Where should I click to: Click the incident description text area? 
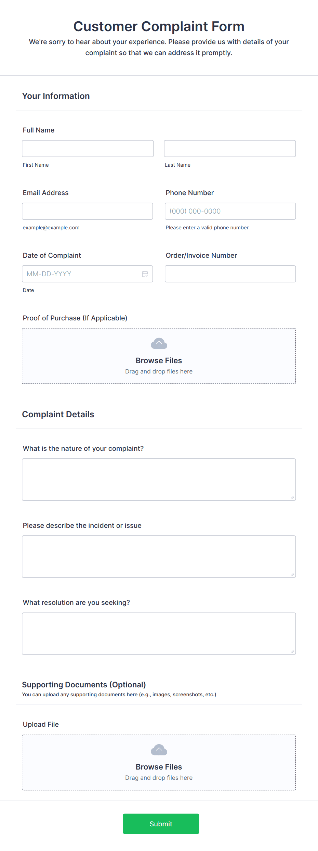coord(159,556)
